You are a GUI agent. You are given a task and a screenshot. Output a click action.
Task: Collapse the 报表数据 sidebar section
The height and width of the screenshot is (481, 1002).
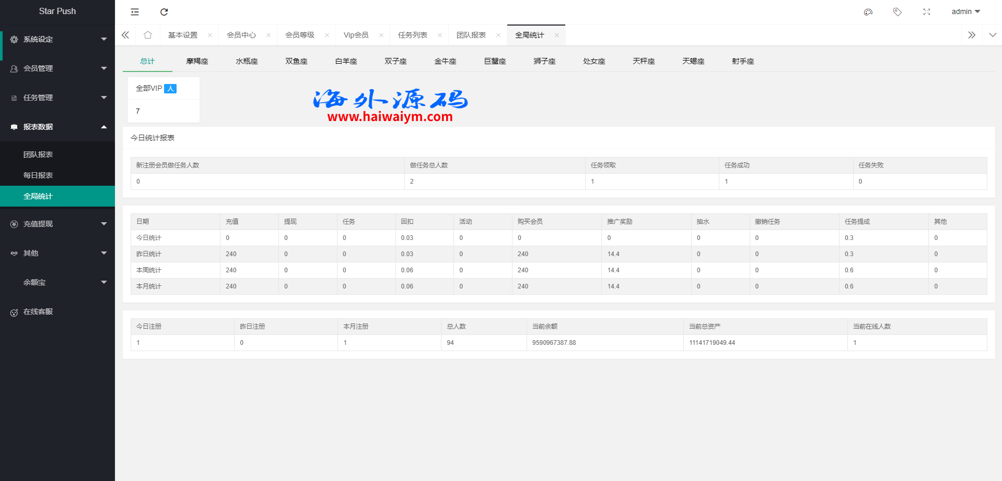pyautogui.click(x=57, y=127)
